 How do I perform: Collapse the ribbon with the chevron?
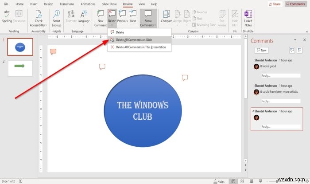307,31
